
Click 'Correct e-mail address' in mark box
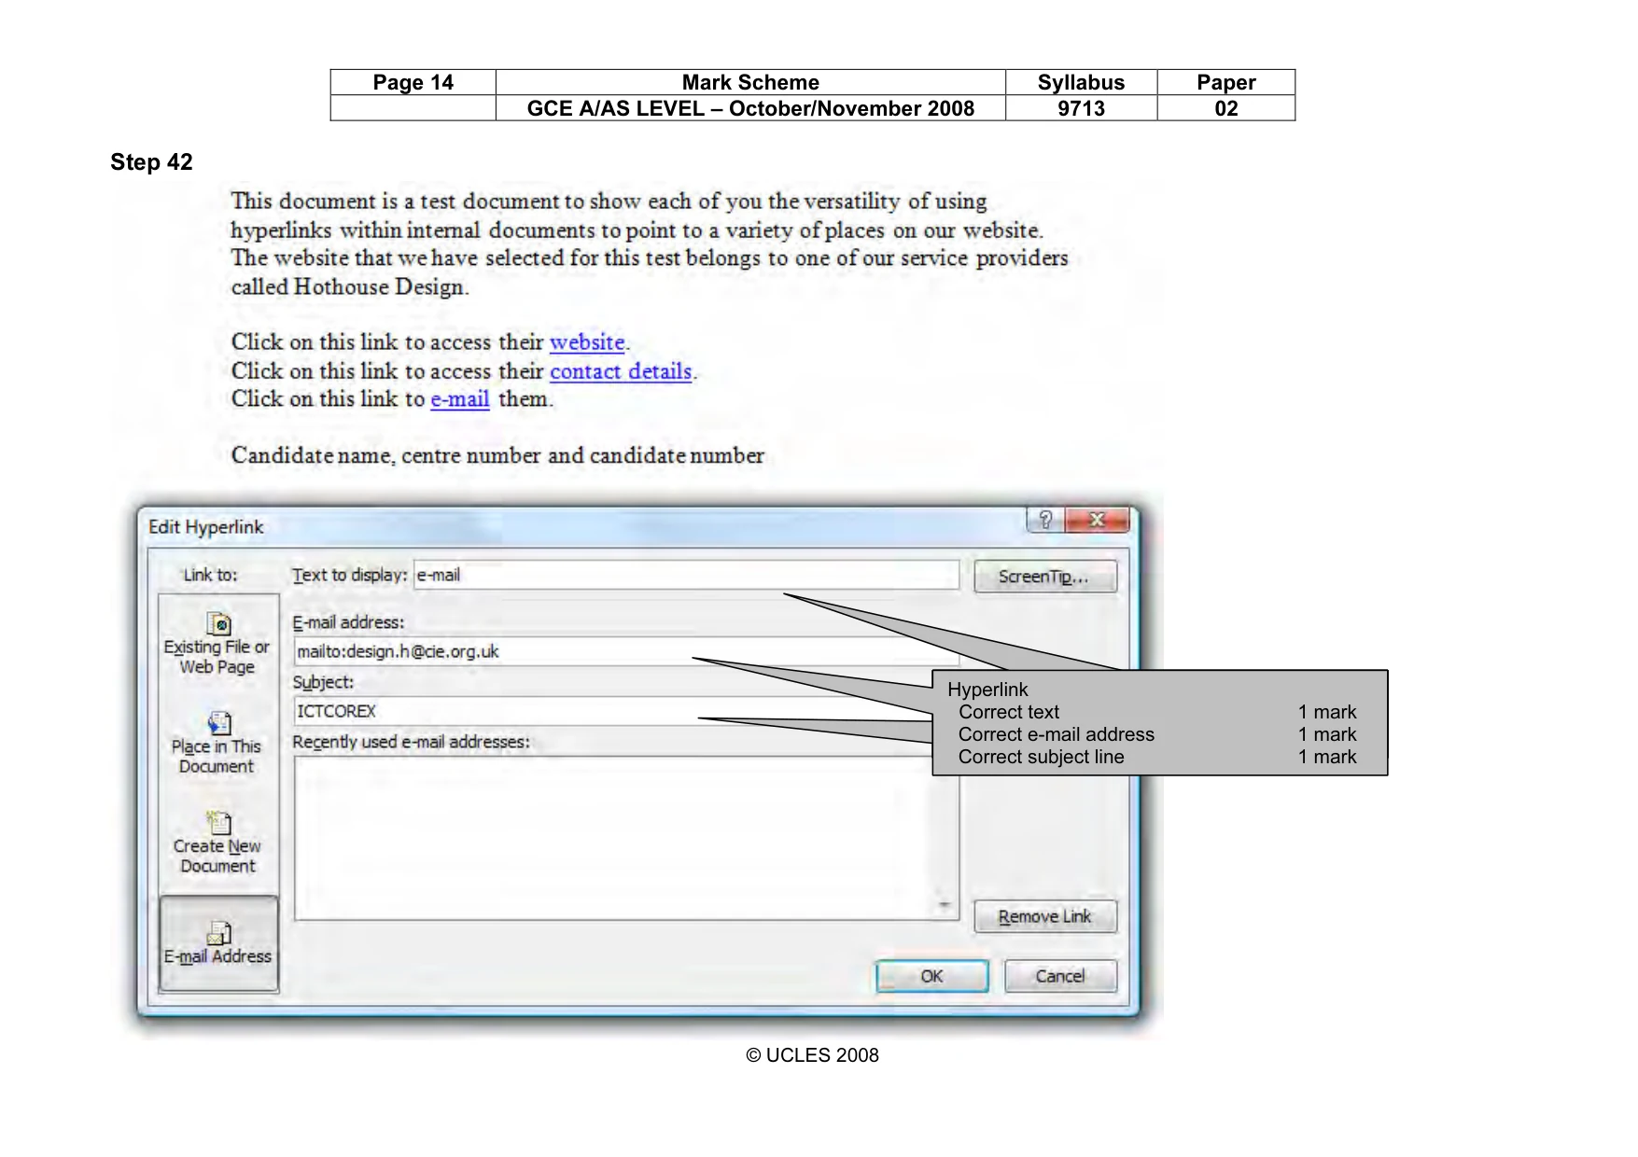click(x=1056, y=734)
